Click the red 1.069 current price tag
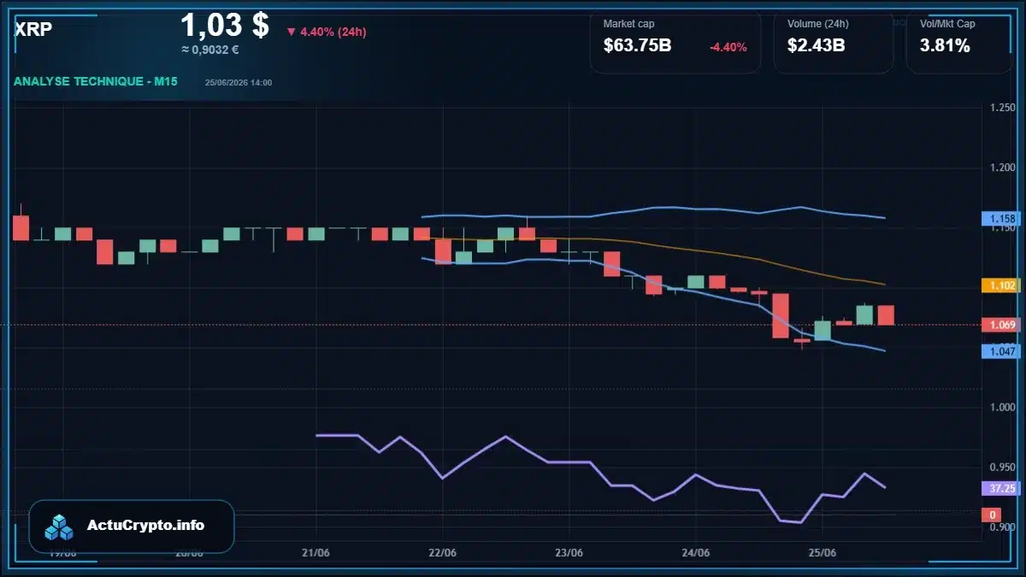Viewport: 1026px width, 577px height. [1001, 325]
